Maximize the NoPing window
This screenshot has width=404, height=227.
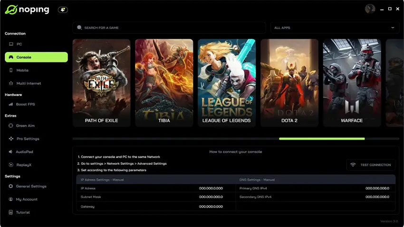tap(390, 9)
